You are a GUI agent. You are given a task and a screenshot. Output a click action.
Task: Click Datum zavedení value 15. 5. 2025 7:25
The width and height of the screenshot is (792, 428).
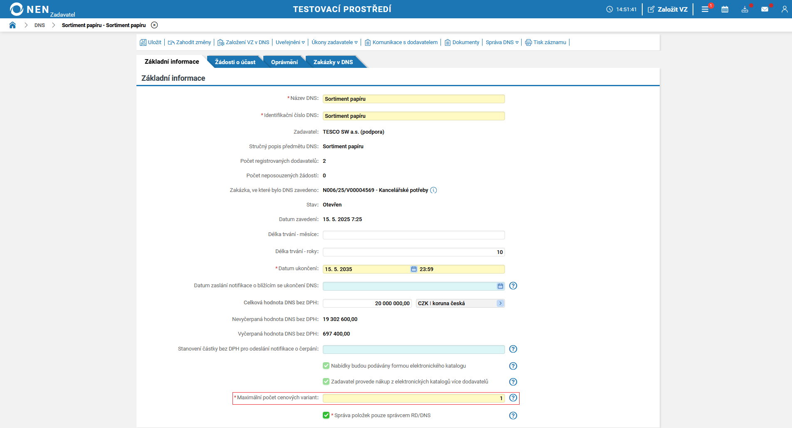coord(342,219)
